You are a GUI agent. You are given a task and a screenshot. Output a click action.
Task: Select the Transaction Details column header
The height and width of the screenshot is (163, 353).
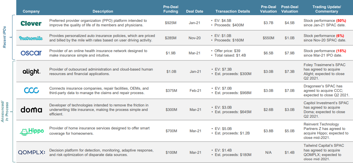coord(233,11)
